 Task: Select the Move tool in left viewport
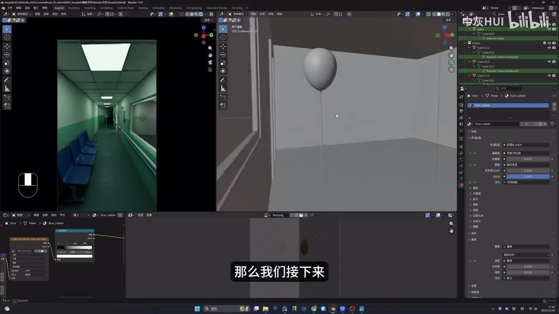pyautogui.click(x=7, y=46)
